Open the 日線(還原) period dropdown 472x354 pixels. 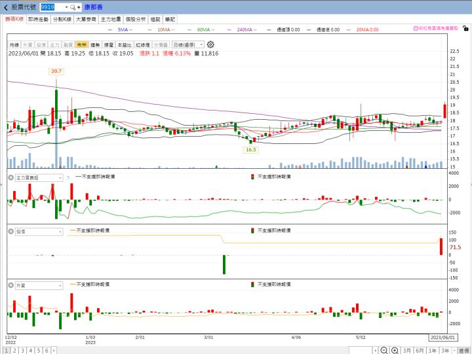[x=188, y=44]
